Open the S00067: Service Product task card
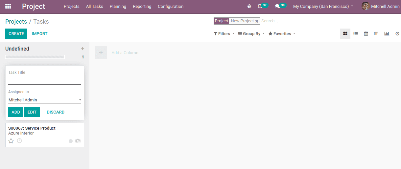This screenshot has width=401, height=169. coord(45,135)
